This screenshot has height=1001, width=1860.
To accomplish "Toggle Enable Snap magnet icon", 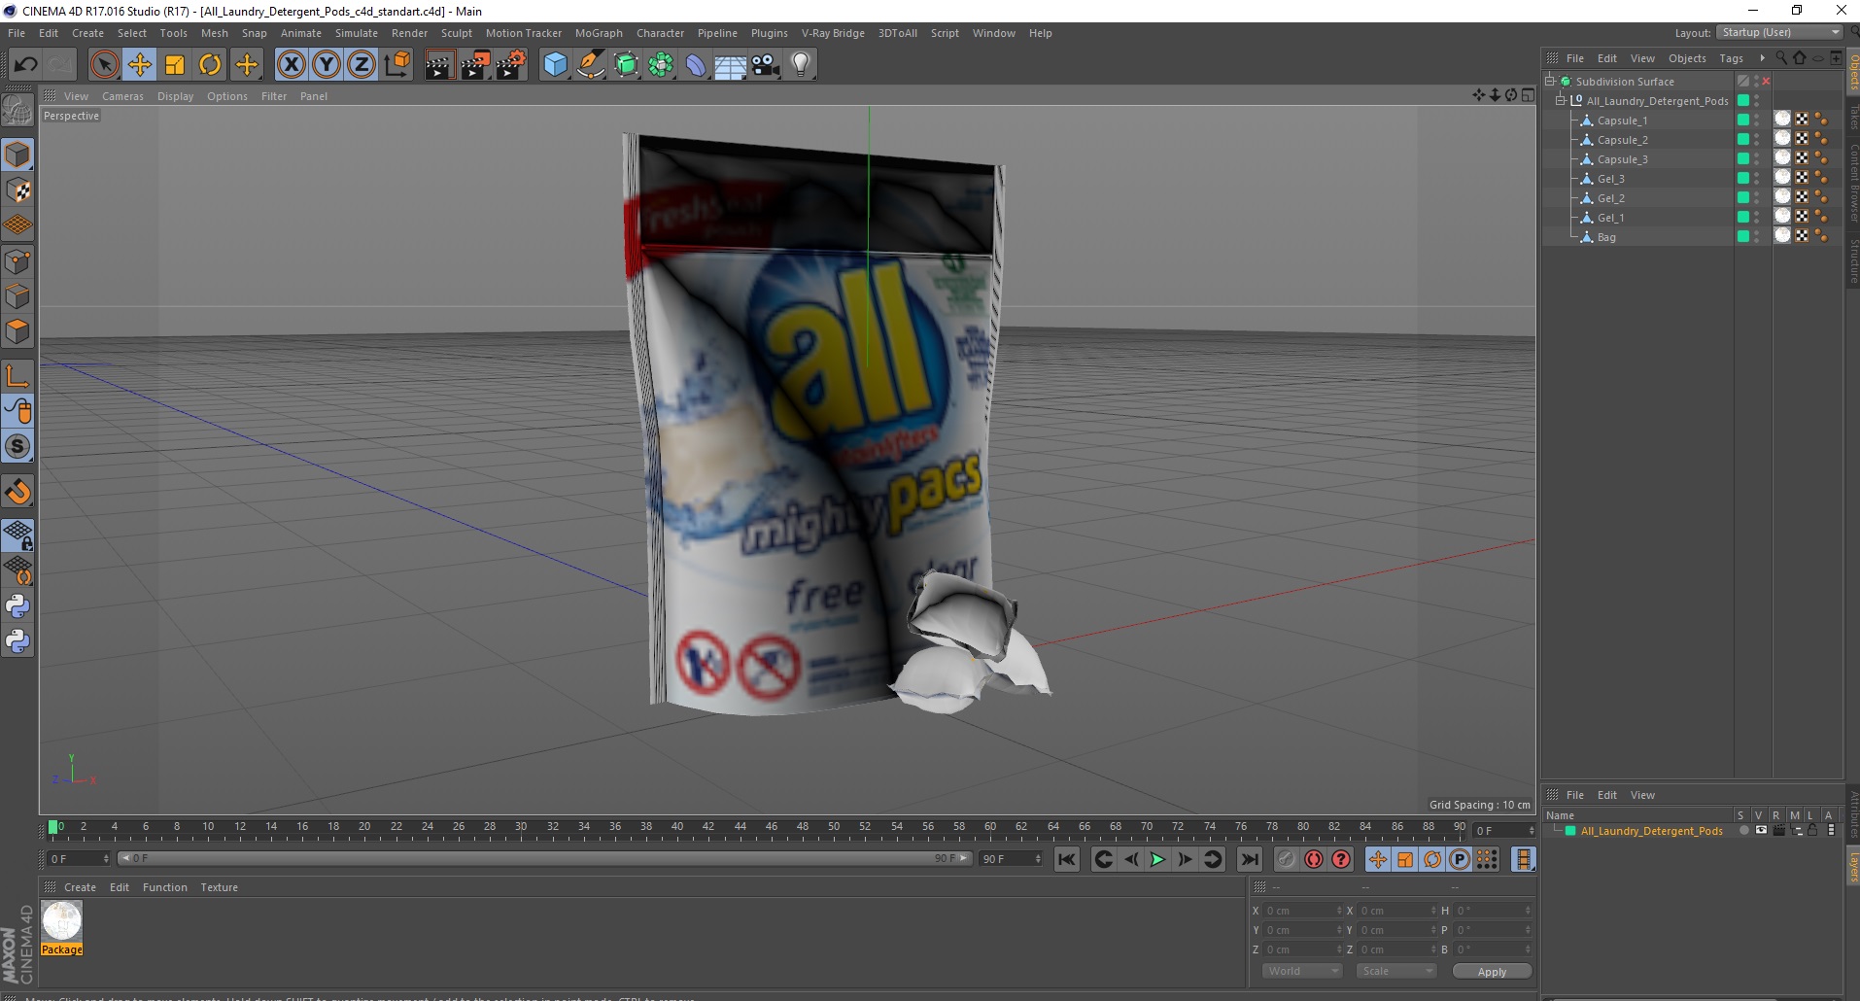I will point(17,492).
